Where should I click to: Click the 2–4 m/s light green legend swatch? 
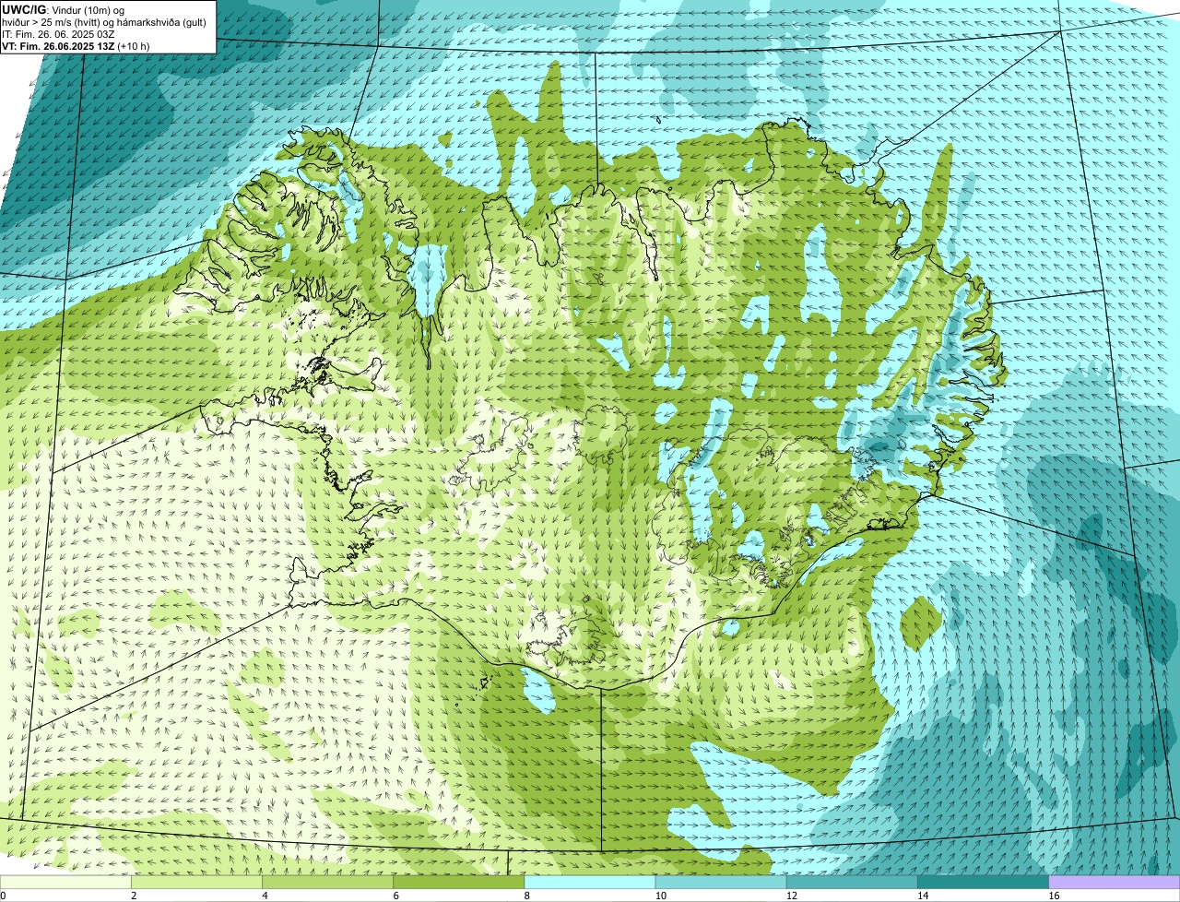(196, 882)
